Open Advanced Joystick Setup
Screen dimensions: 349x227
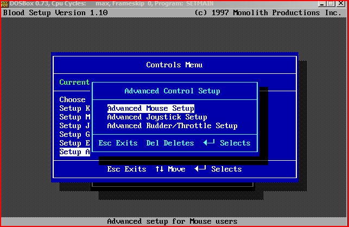pos(157,117)
